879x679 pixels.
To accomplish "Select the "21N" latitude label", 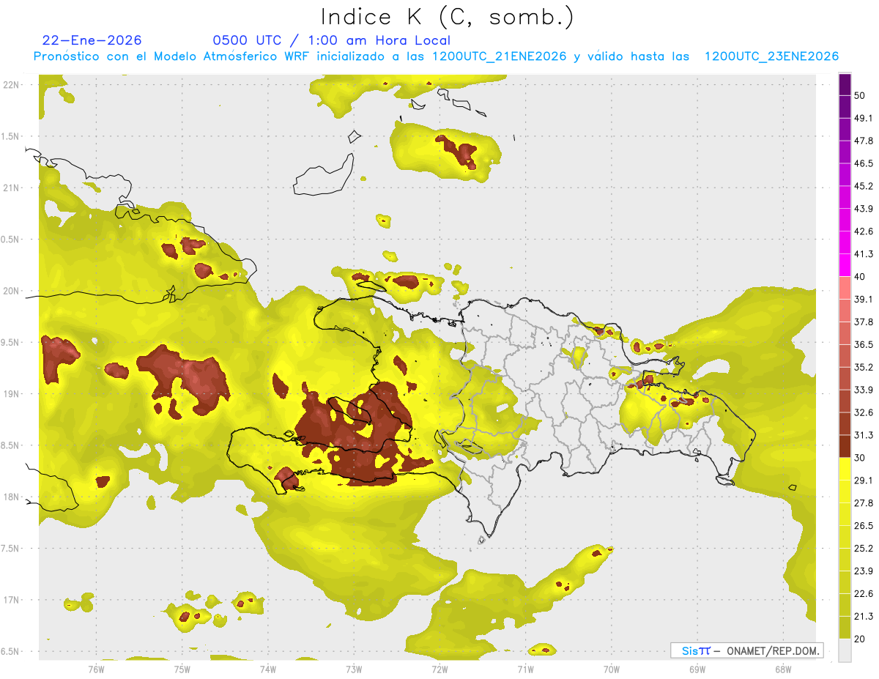I will click(x=12, y=188).
